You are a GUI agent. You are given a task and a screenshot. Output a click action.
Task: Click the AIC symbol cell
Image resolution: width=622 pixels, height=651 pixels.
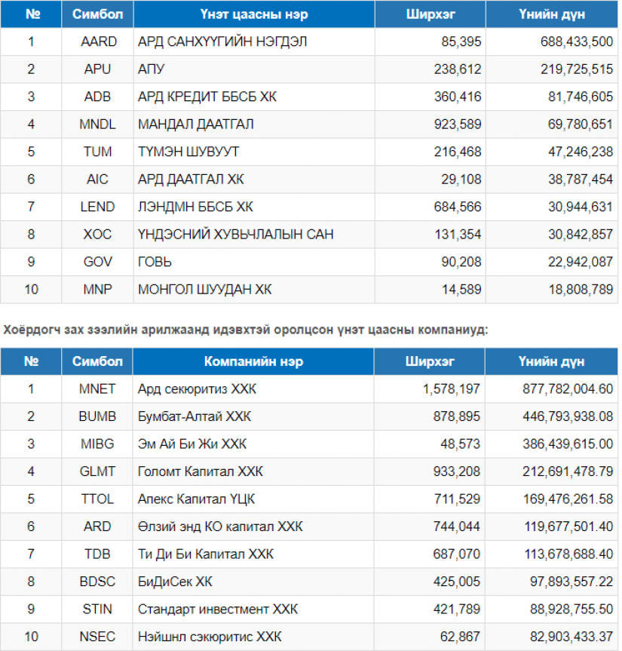(98, 179)
